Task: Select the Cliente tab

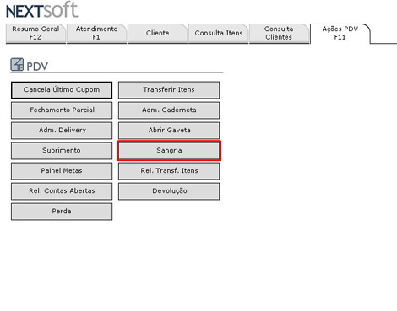Action: tap(157, 33)
